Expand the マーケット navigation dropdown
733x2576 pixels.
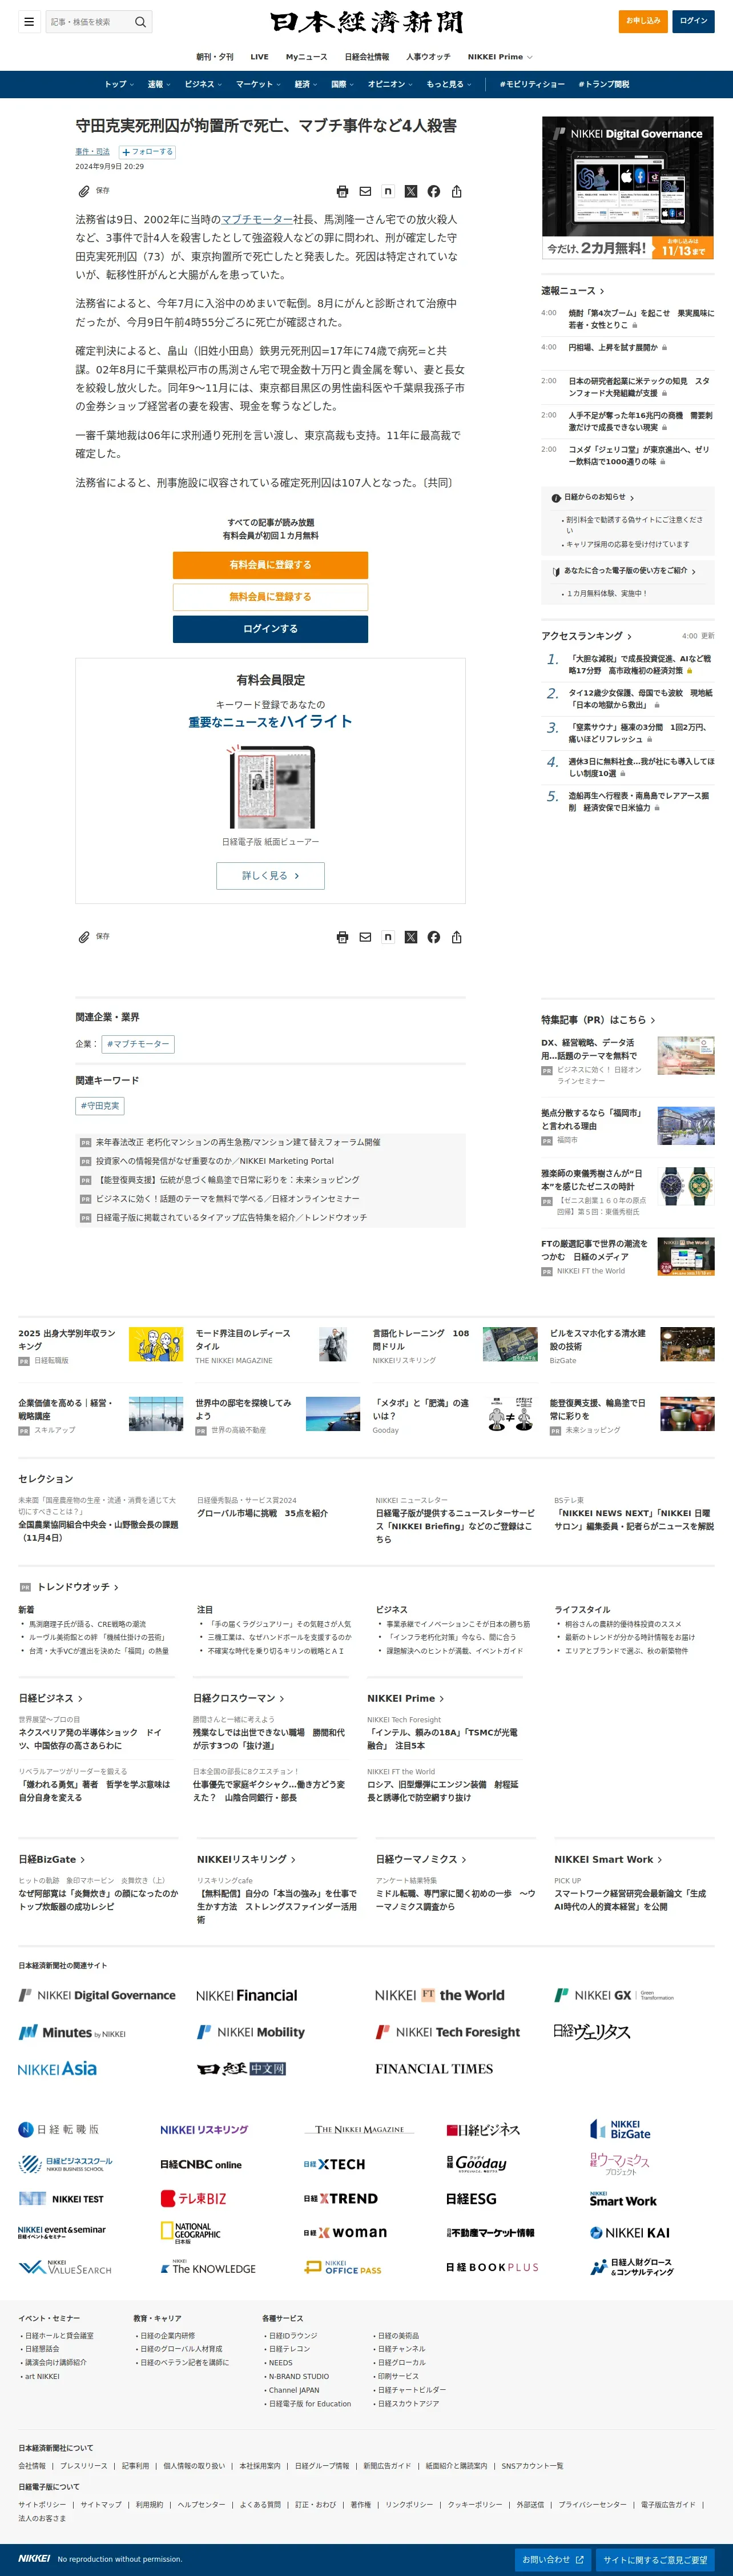[258, 84]
